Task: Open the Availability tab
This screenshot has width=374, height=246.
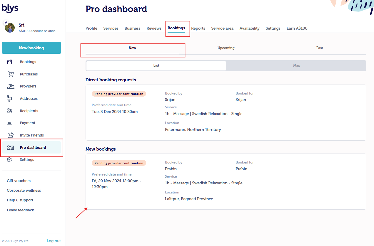Action: pos(250,28)
